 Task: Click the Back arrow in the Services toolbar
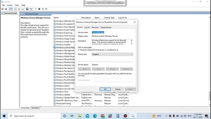point(2,9)
